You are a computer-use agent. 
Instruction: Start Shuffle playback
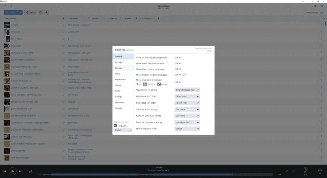click(x=11, y=12)
